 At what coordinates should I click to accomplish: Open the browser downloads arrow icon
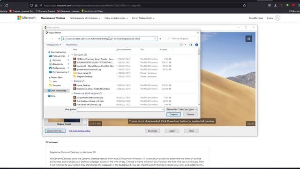click(x=275, y=6)
